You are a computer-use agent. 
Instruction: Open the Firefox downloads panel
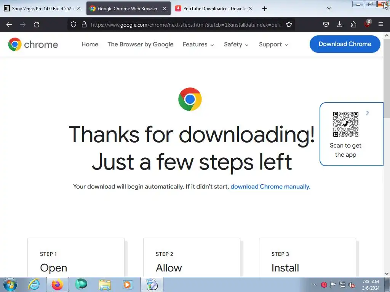339,24
